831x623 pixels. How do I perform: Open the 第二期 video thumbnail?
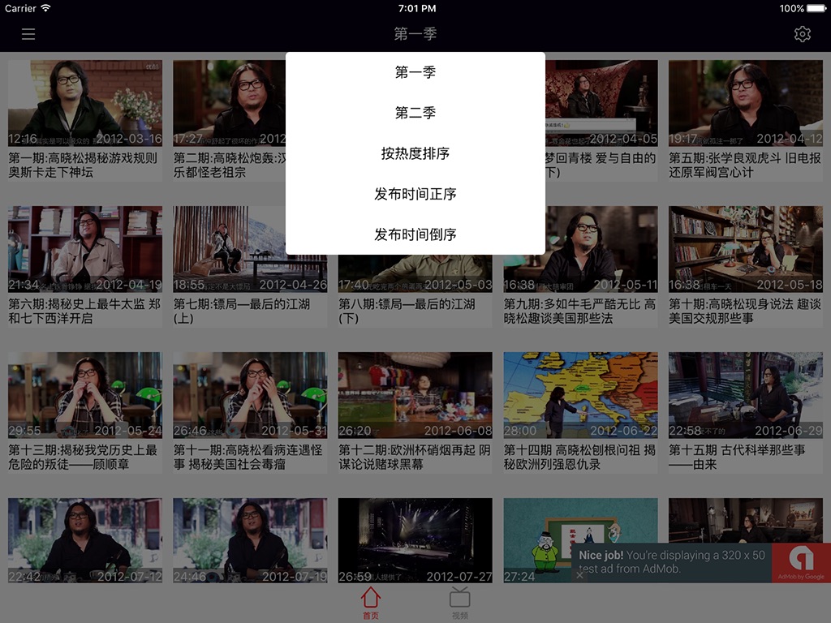click(229, 103)
